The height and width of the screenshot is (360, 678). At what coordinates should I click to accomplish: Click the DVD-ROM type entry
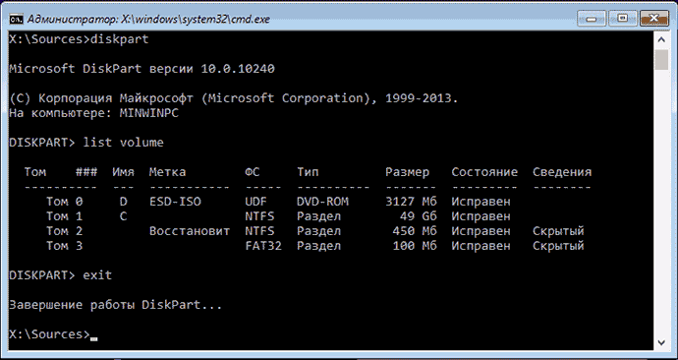coord(322,202)
